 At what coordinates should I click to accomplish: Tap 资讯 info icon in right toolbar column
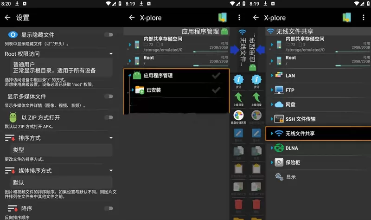pos(256,81)
